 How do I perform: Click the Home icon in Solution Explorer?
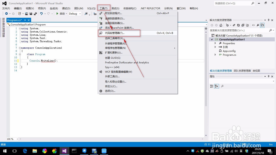click(221, 25)
